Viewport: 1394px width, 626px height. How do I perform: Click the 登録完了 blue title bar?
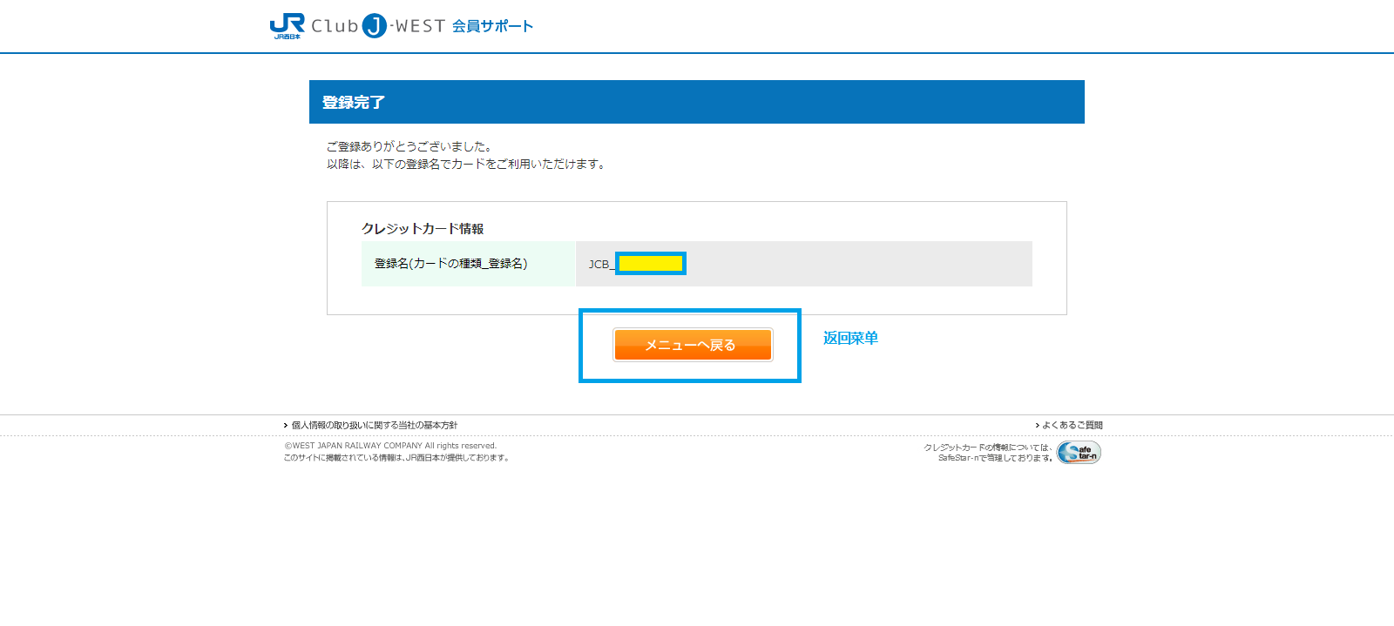click(697, 102)
